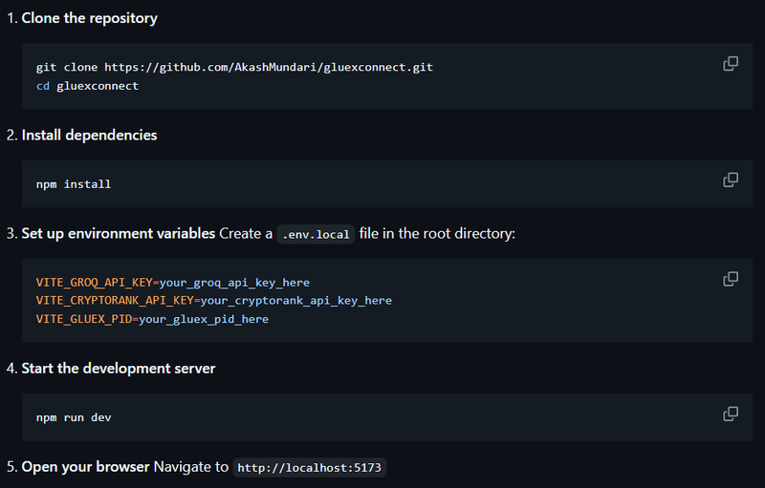765x488 pixels.
Task: Copy the git clone code block
Action: 731,64
